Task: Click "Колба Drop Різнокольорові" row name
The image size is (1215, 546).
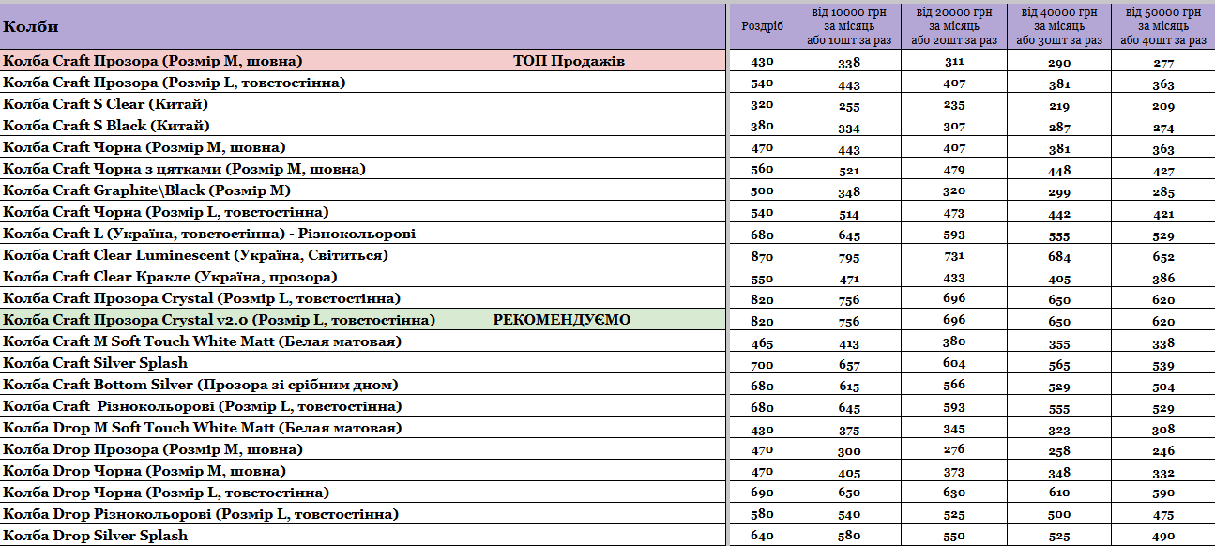Action: pyautogui.click(x=201, y=514)
